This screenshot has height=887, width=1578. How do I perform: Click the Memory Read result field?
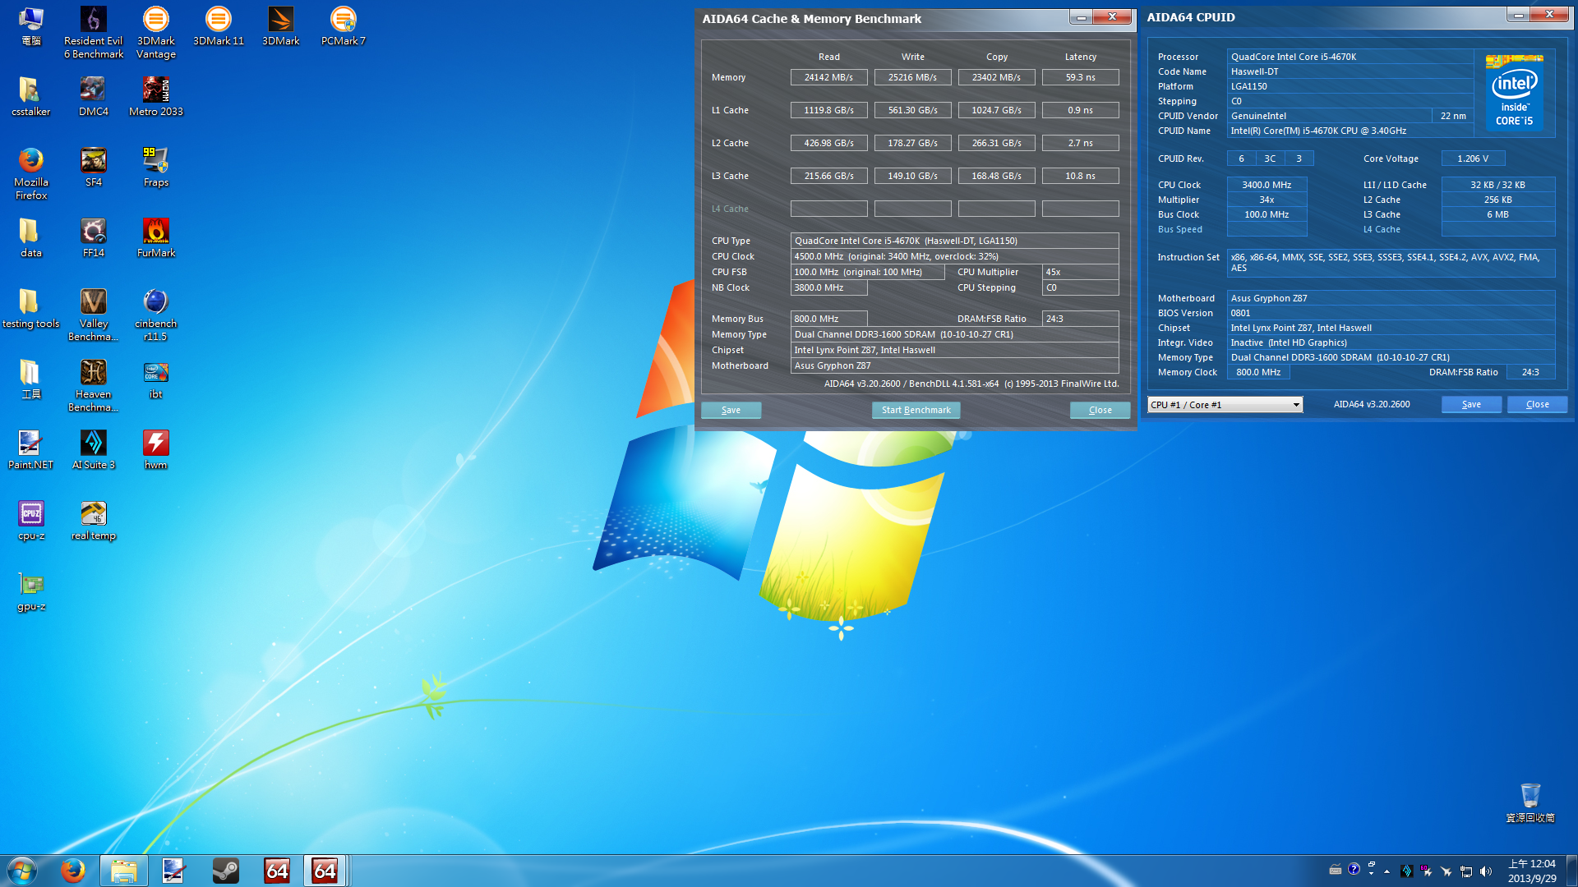click(828, 77)
